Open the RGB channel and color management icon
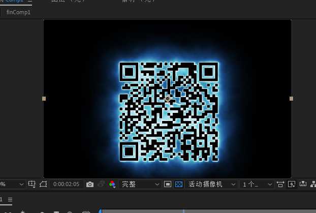The image size is (316, 213). [x=112, y=184]
